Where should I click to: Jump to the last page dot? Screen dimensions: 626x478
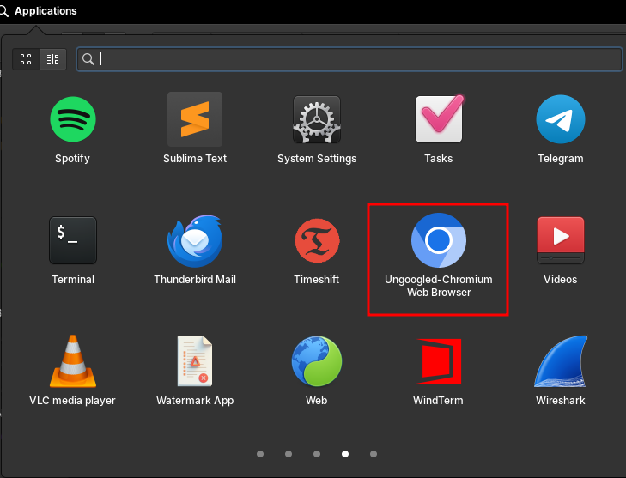click(x=373, y=453)
